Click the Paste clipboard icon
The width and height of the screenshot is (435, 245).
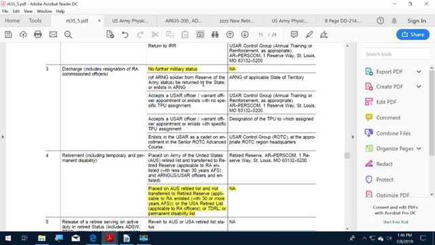185,35
